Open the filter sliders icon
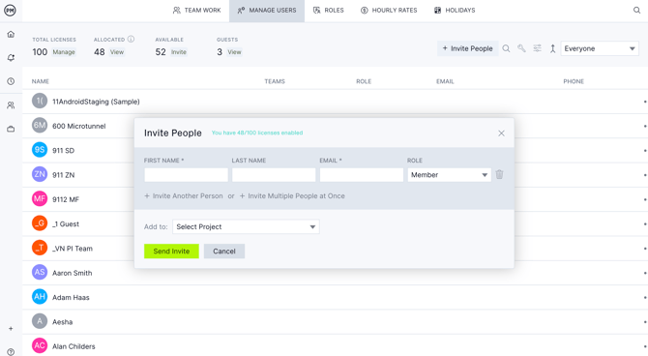This screenshot has height=356, width=648. pyautogui.click(x=537, y=48)
